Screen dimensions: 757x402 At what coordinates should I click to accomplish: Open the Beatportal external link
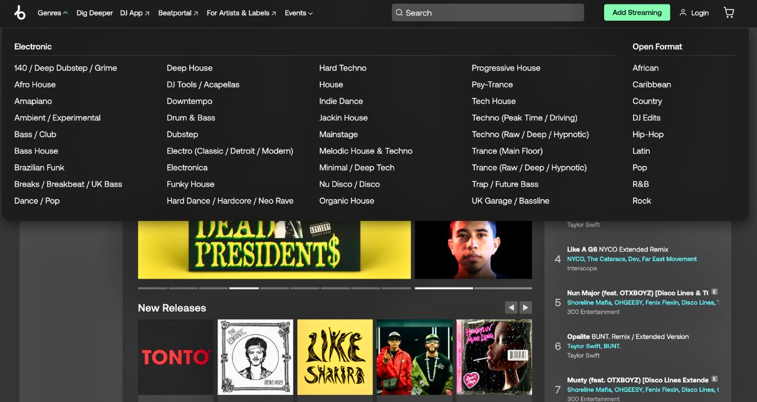coord(178,13)
